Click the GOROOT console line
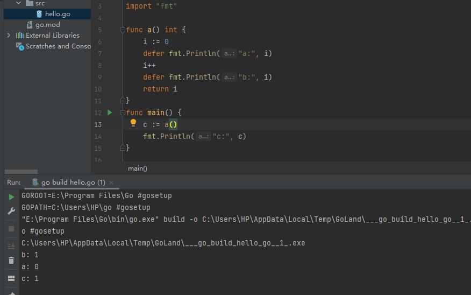 97,196
